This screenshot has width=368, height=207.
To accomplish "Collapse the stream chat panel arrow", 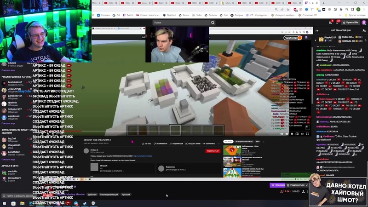I will click(x=317, y=30).
